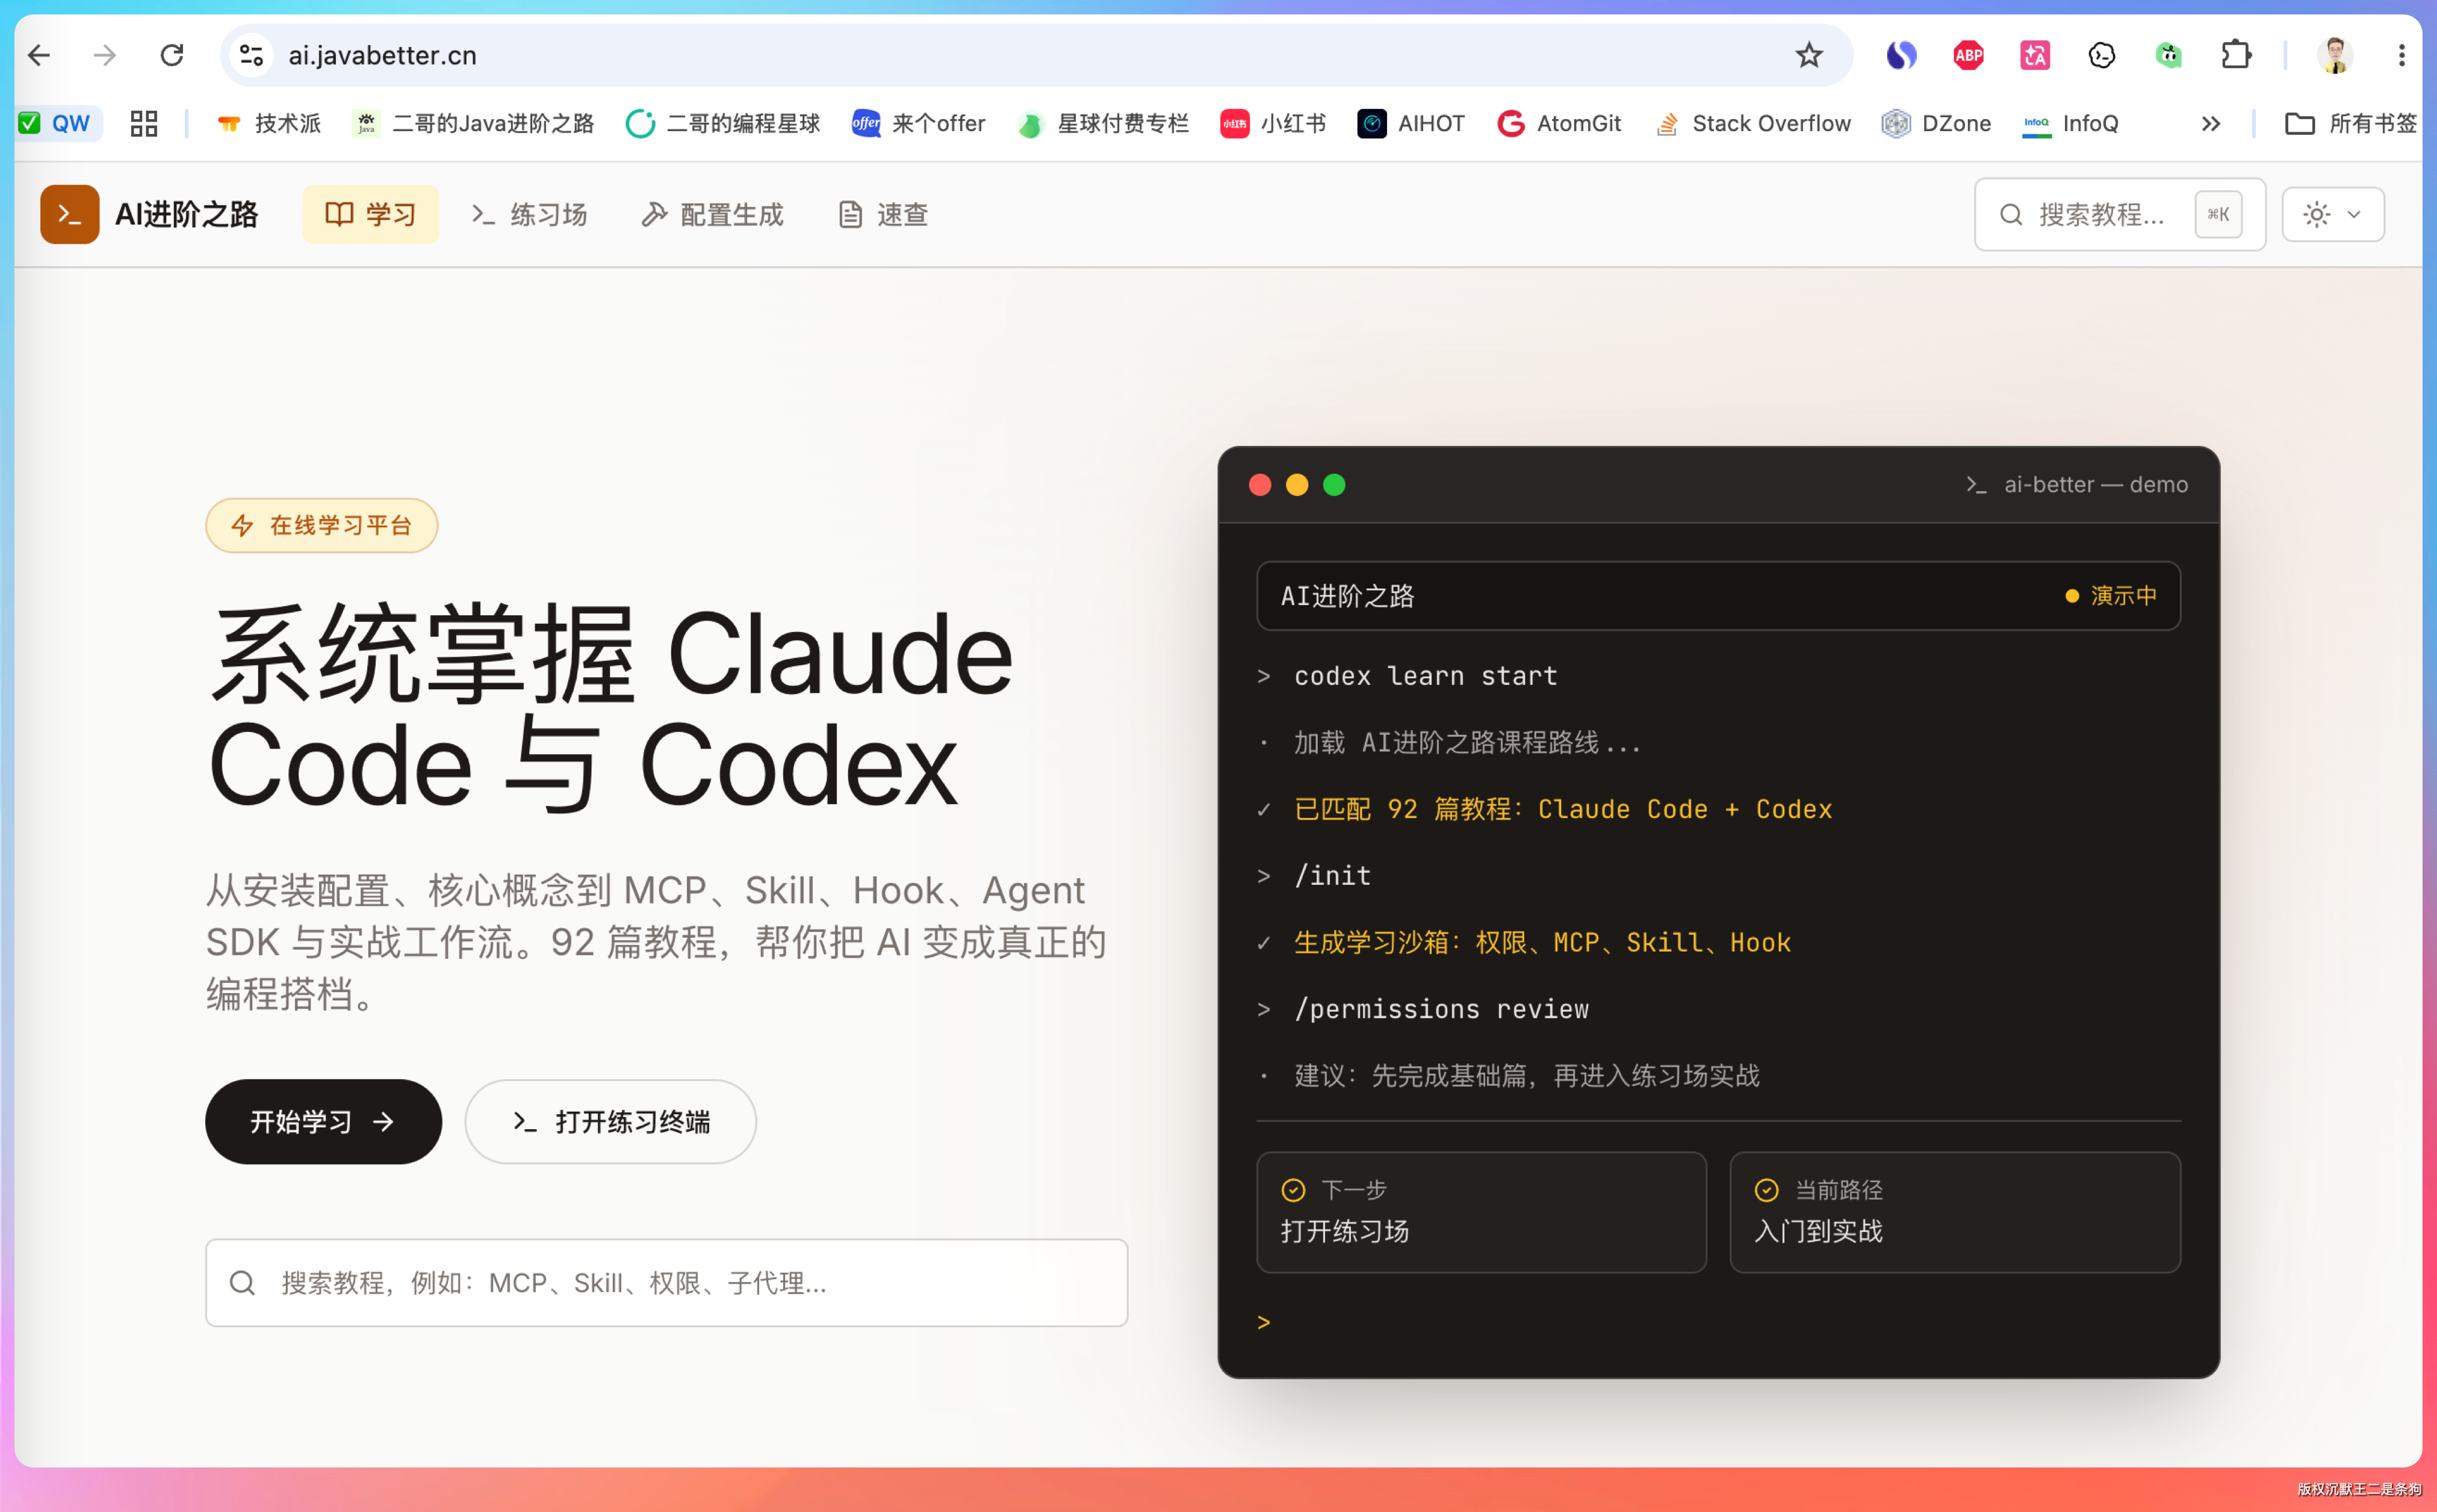Click the header 搜索教程 search box
The width and height of the screenshot is (2437, 1512).
pyautogui.click(x=2119, y=214)
